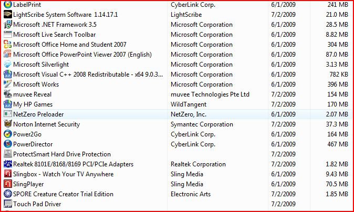Click the Realtek Corporation publisher cell

198,164
